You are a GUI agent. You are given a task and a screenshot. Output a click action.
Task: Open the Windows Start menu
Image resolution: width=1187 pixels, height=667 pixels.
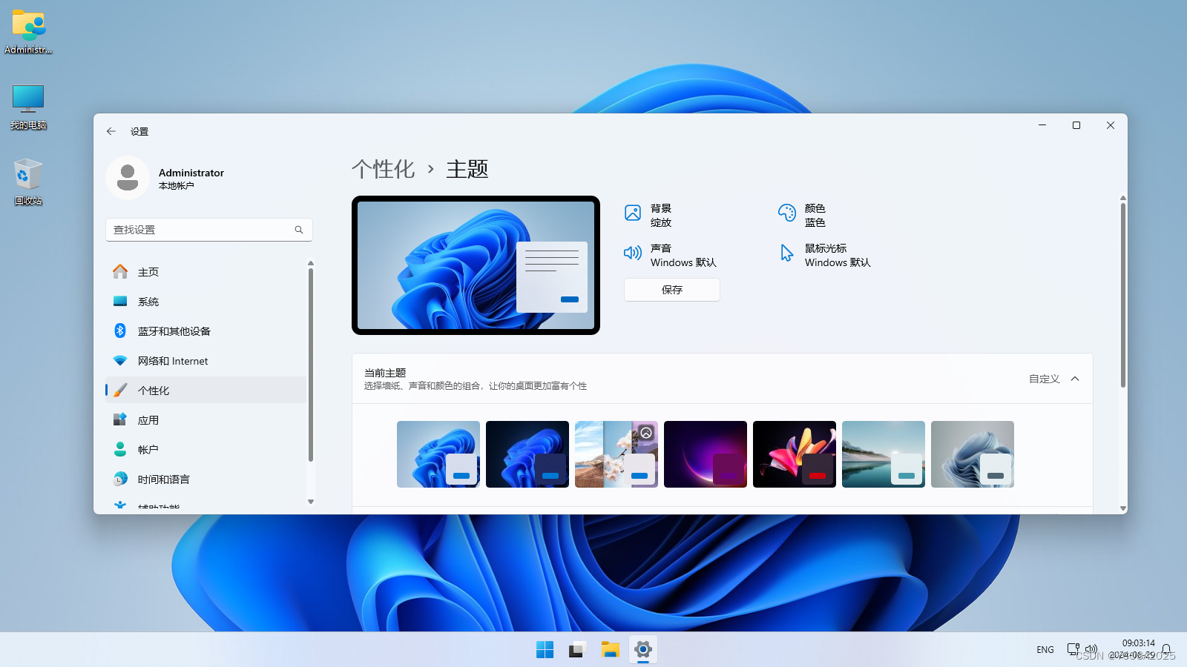coord(545,650)
